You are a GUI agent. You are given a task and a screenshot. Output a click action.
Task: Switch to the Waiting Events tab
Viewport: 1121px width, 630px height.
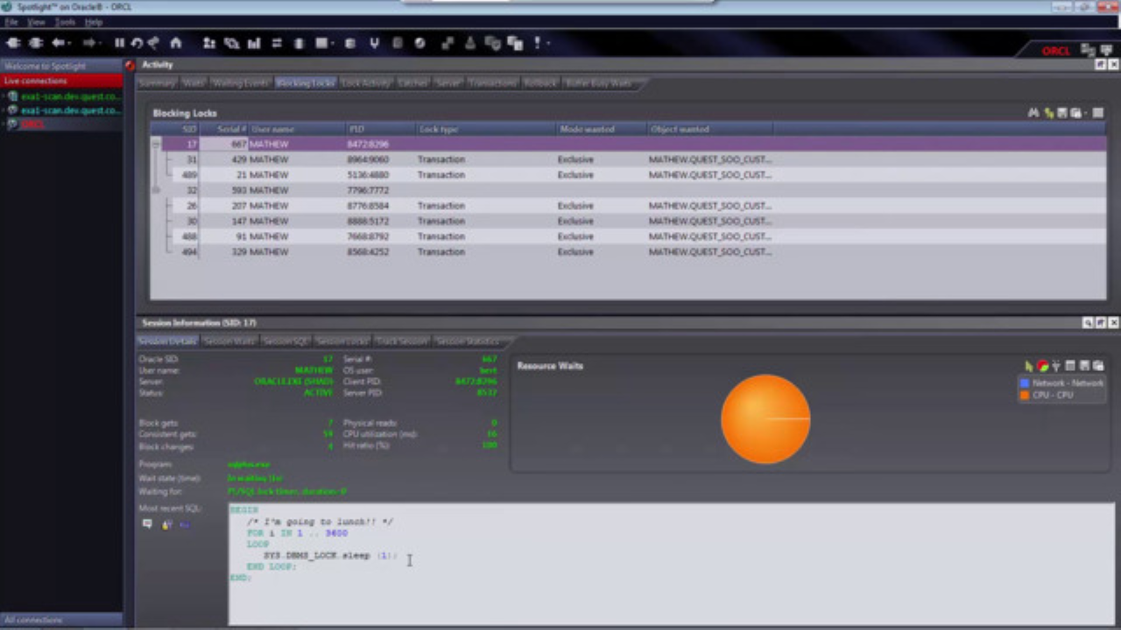point(241,83)
